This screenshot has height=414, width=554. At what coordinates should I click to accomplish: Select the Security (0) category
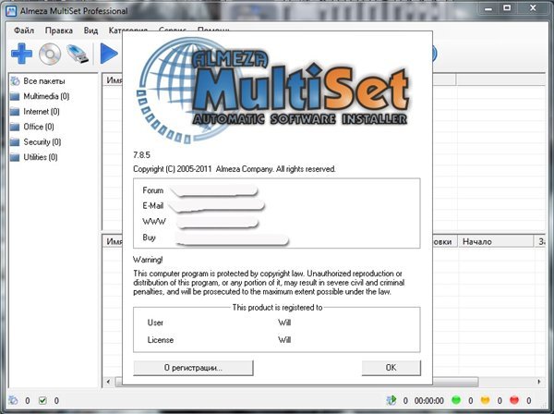42,141
